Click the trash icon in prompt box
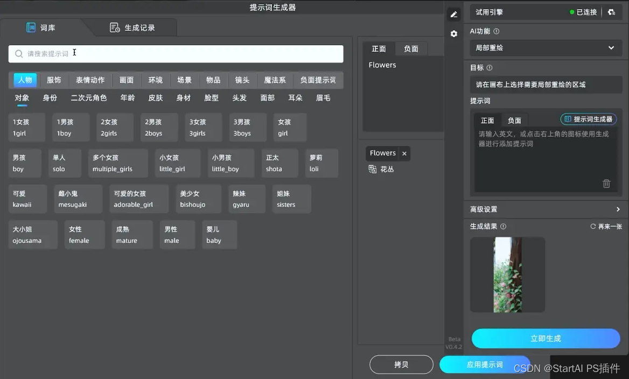Viewport: 629px width, 379px height. (606, 183)
